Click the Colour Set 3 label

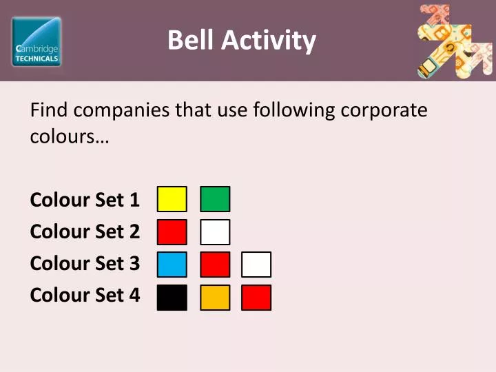tap(85, 263)
